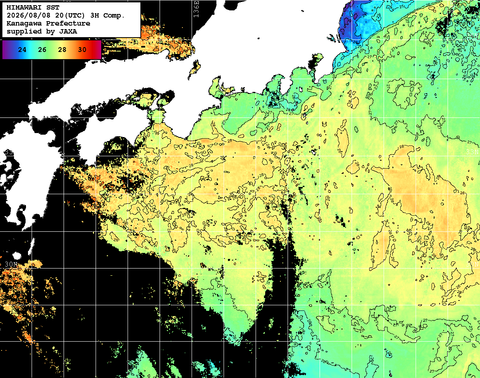
Task: Click the 33N label on left edge
Action: click(9, 152)
